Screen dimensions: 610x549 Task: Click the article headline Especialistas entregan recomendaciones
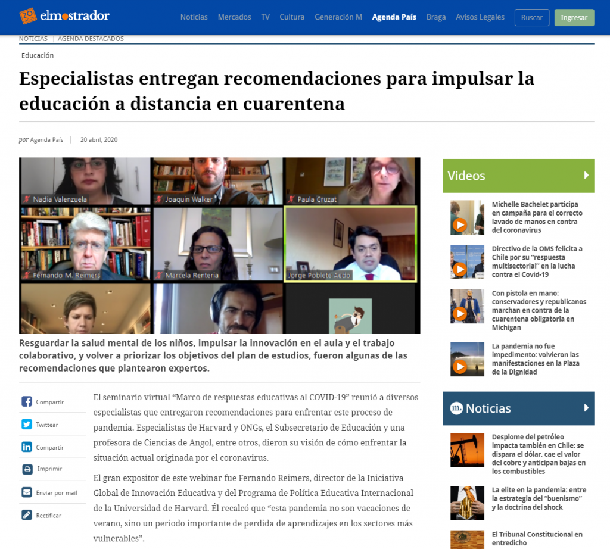[x=276, y=91]
